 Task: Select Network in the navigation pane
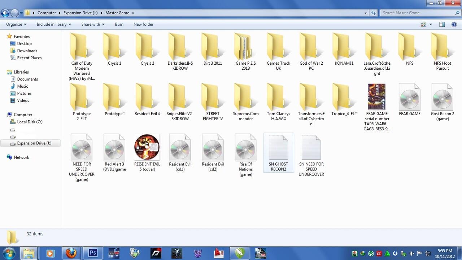point(21,157)
